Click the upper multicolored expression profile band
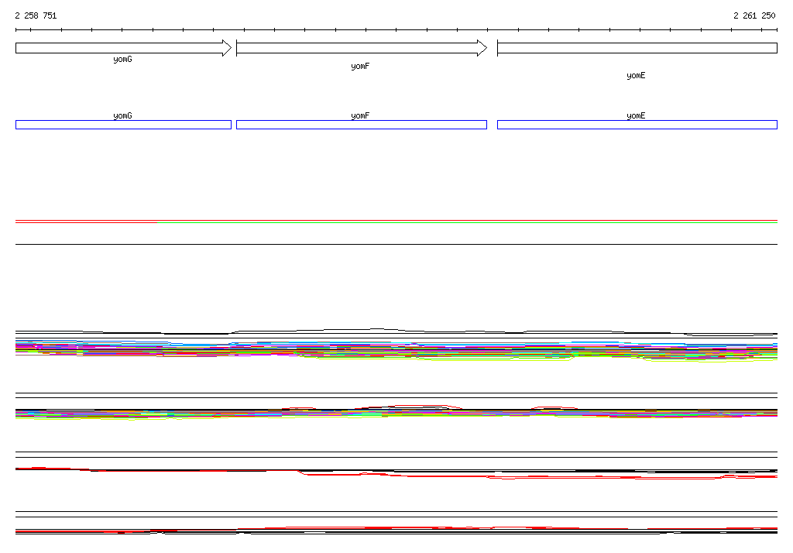This screenshot has height=553, width=793. pyautogui.click(x=396, y=349)
